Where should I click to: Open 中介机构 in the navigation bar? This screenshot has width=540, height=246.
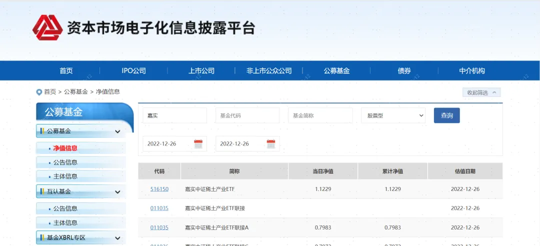pyautogui.click(x=472, y=70)
